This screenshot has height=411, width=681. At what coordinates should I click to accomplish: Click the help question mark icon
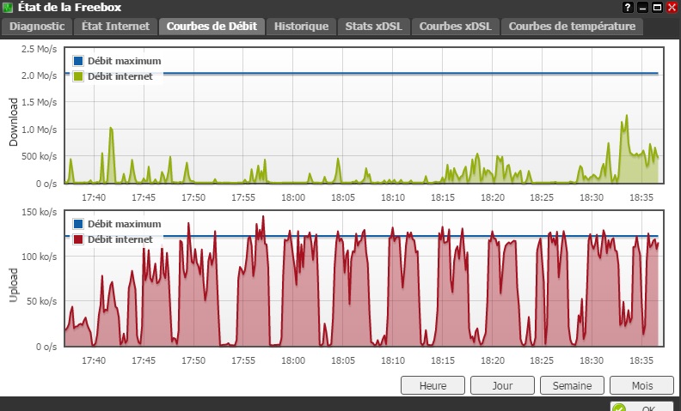(x=629, y=8)
